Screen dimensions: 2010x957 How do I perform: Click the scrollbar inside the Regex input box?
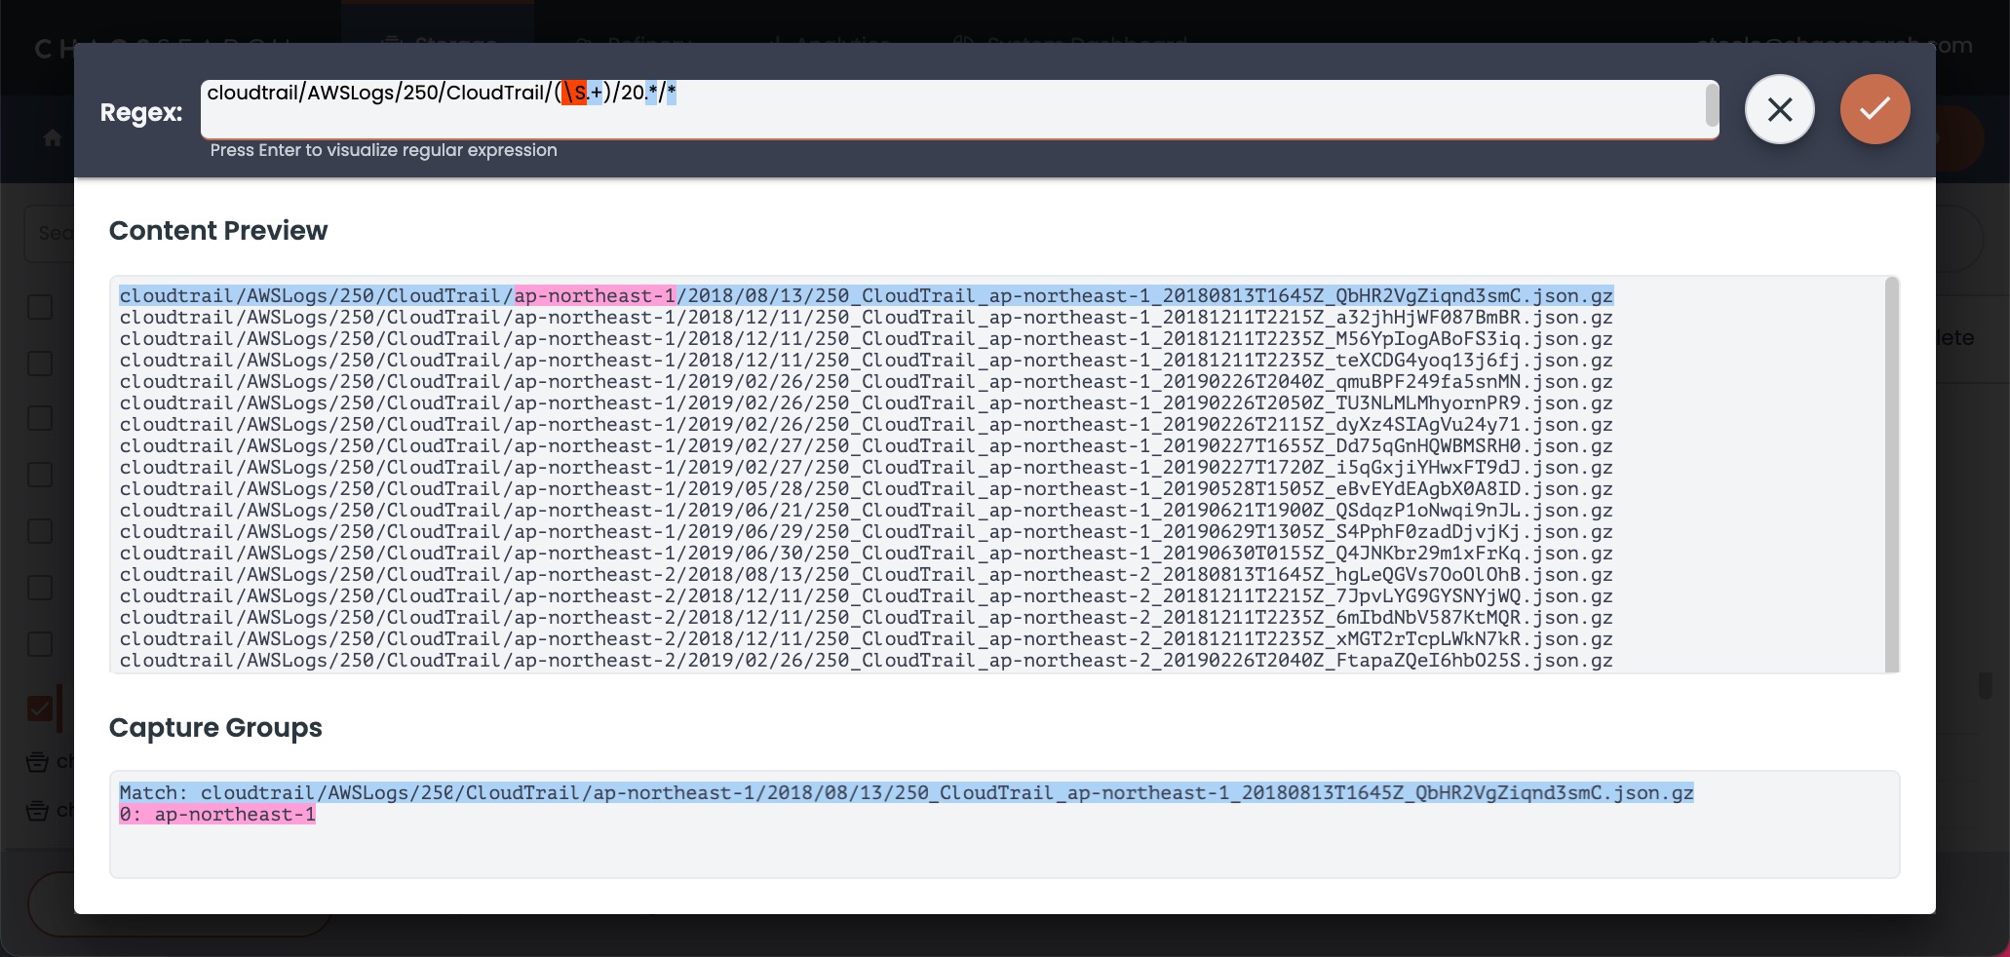click(x=1712, y=105)
